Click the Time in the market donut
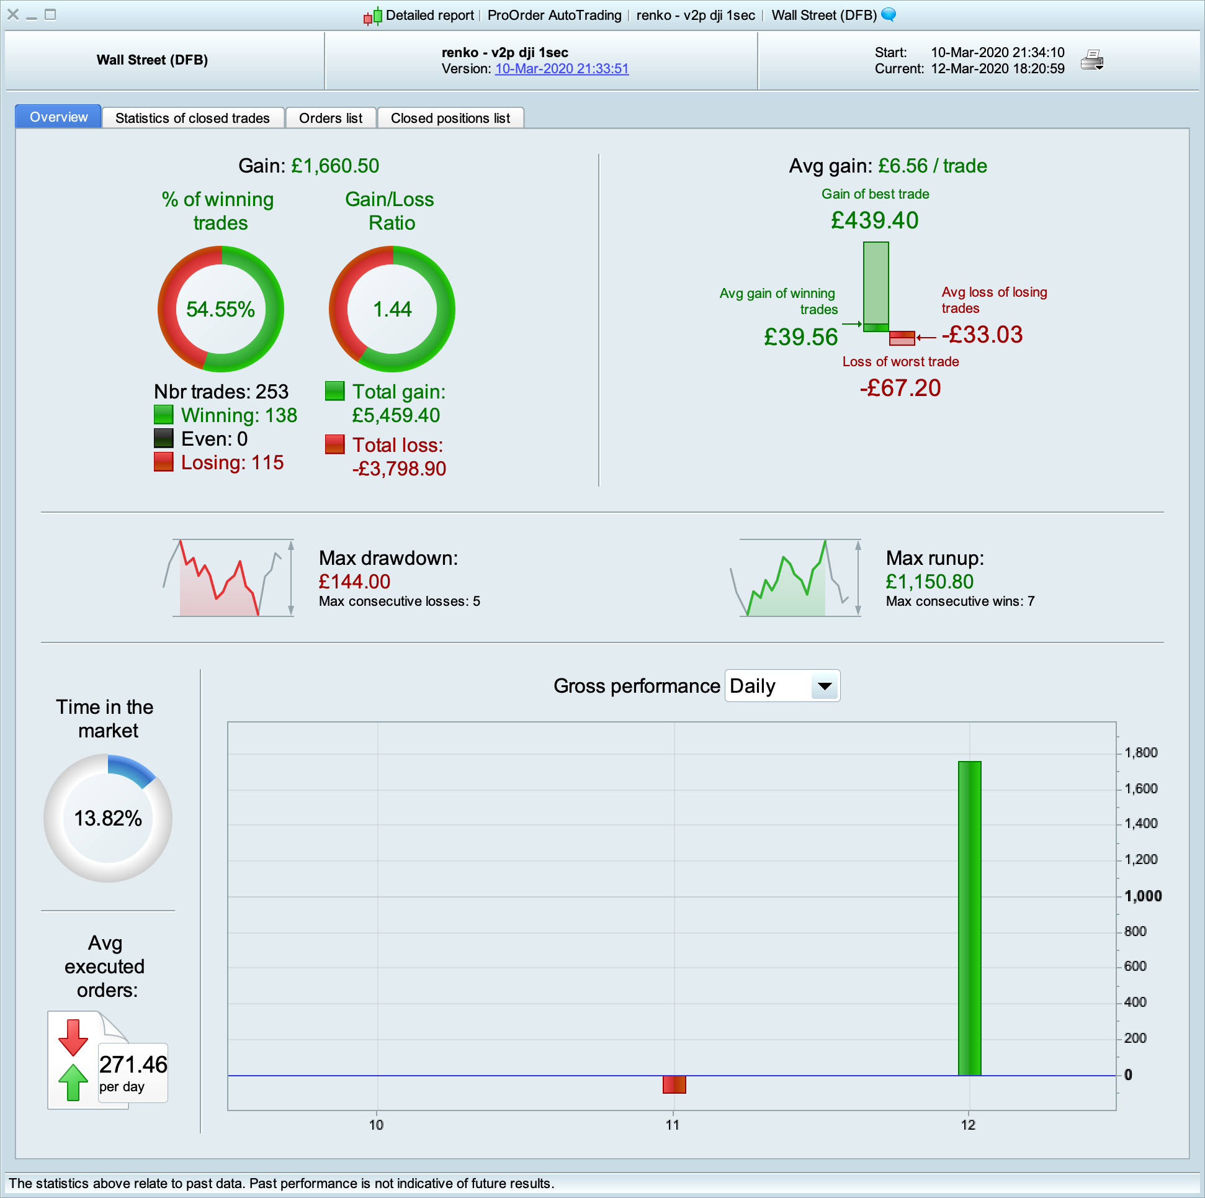The height and width of the screenshot is (1198, 1205). pyautogui.click(x=108, y=817)
